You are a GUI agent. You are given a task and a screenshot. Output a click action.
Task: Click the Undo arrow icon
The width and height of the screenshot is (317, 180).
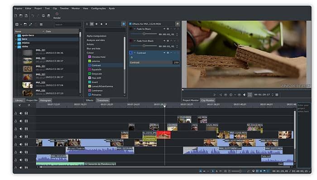pyautogui.click(x=33, y=16)
